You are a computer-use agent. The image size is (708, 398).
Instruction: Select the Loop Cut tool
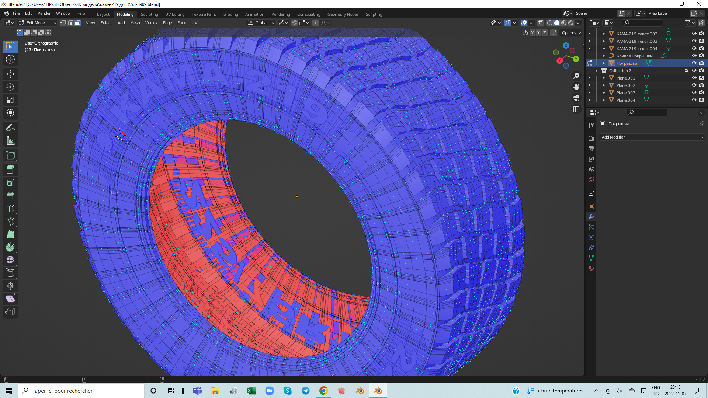click(x=10, y=209)
